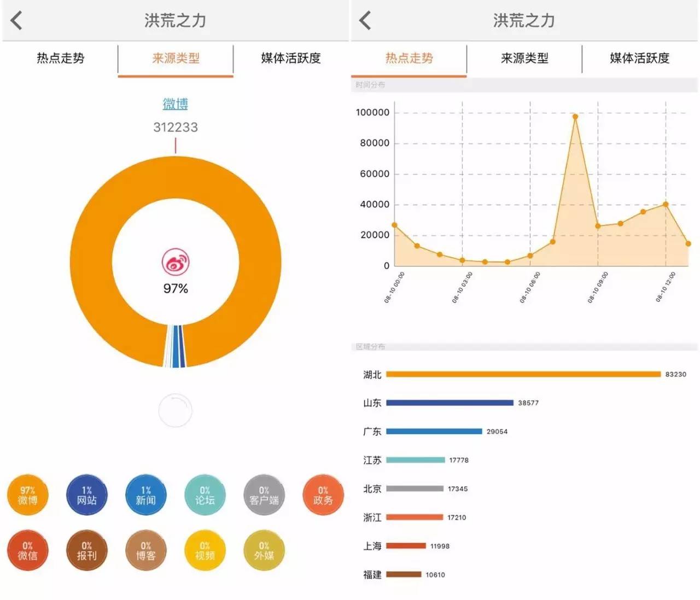Screen dimensions: 700x600
Task: Select the 0% 论坛 legend circle
Action: [205, 495]
